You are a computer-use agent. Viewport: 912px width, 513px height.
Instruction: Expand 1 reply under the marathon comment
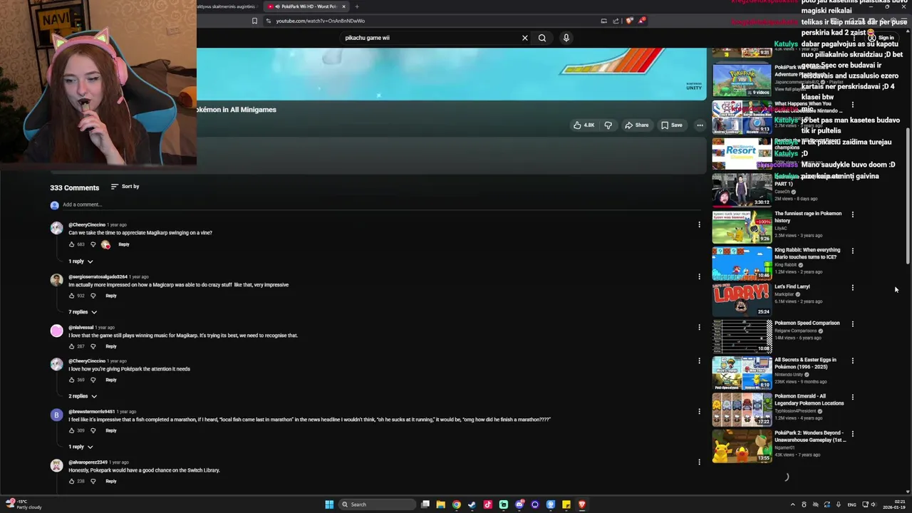pyautogui.click(x=81, y=447)
